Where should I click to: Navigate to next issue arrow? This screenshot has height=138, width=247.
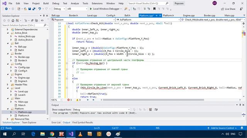point(93,100)
